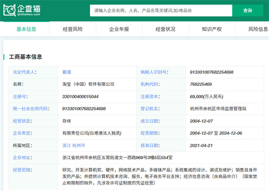Click the 注册号 label
Screen dimensions: 269x191
pyautogui.click(x=20, y=97)
